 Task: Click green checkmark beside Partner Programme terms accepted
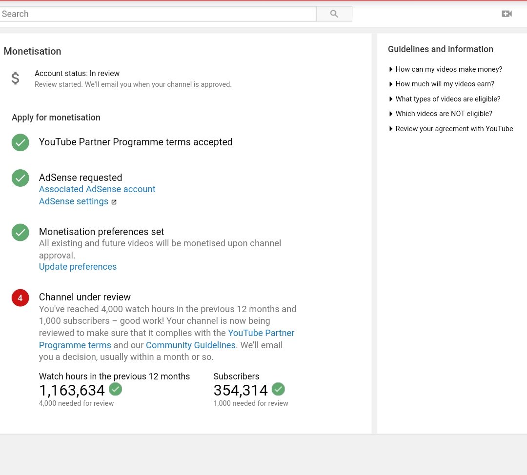(x=20, y=142)
